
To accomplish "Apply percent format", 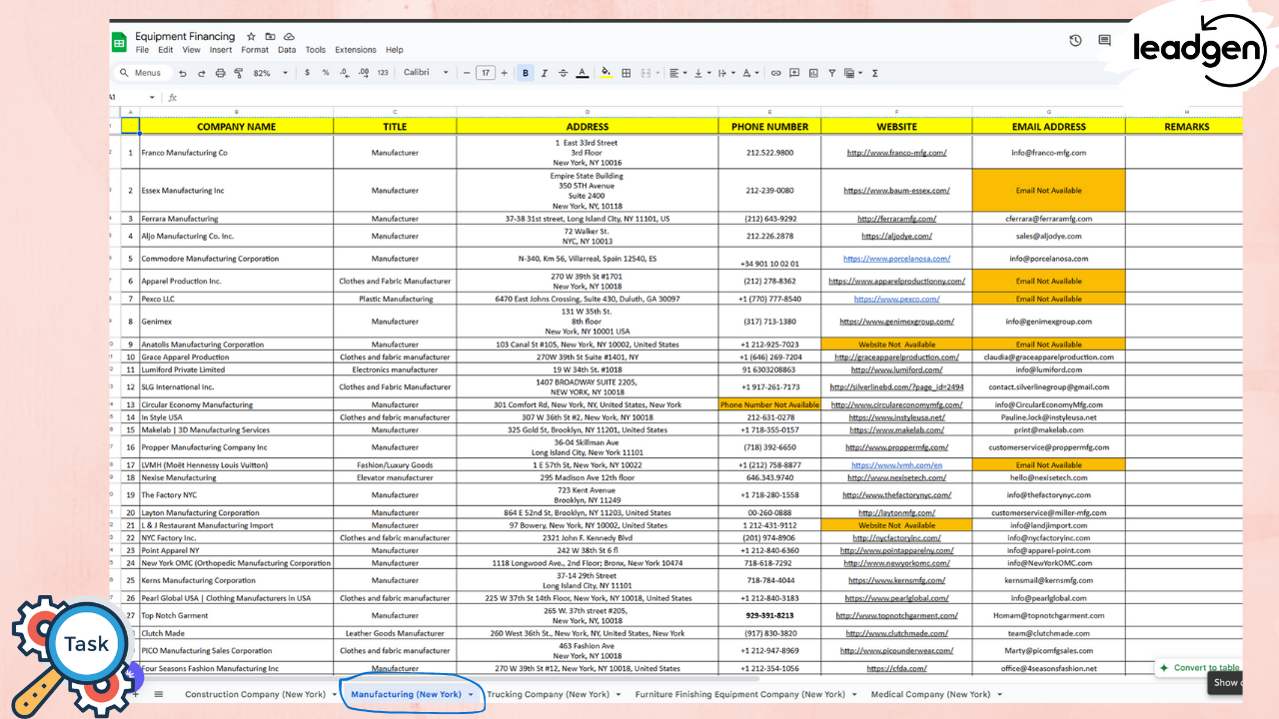I will 326,73.
